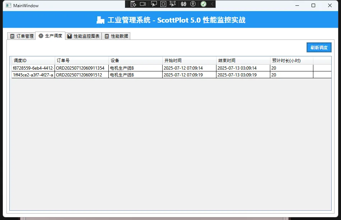341x220 pixels.
Task: Click end time 2025-07-13 03:09:19
Action: 243,75
